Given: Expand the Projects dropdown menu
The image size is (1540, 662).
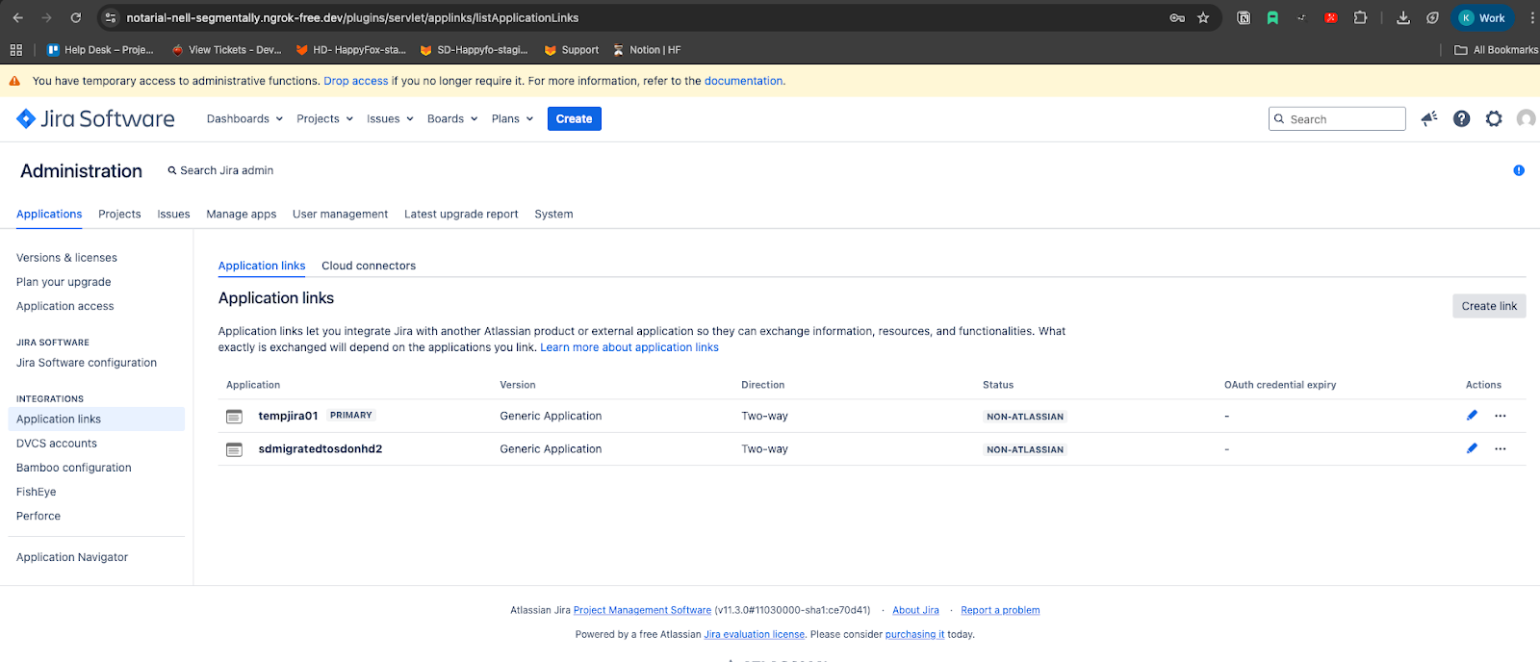Looking at the screenshot, I should (324, 119).
